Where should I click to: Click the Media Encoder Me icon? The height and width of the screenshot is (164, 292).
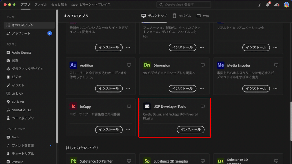pos(221,65)
